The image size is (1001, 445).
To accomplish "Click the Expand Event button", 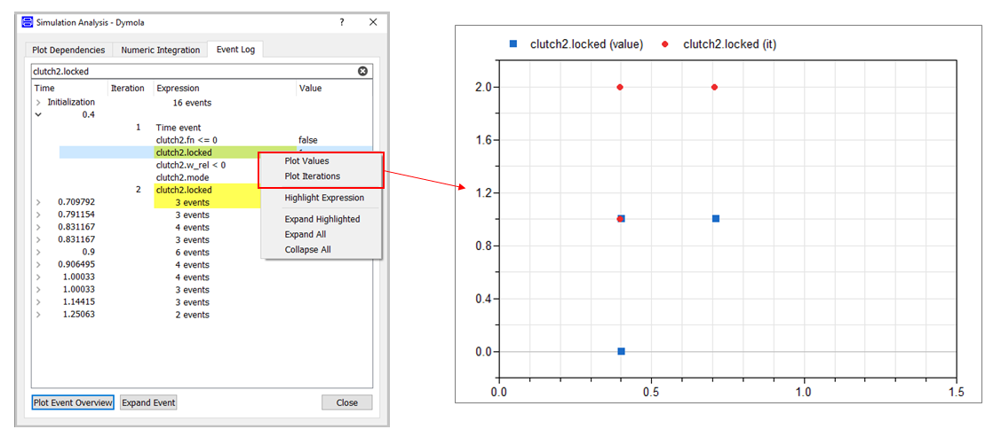I will 148,403.
